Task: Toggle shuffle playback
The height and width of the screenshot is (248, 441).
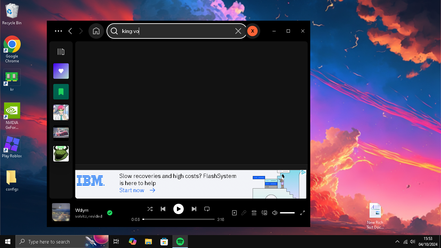Action: point(150,209)
